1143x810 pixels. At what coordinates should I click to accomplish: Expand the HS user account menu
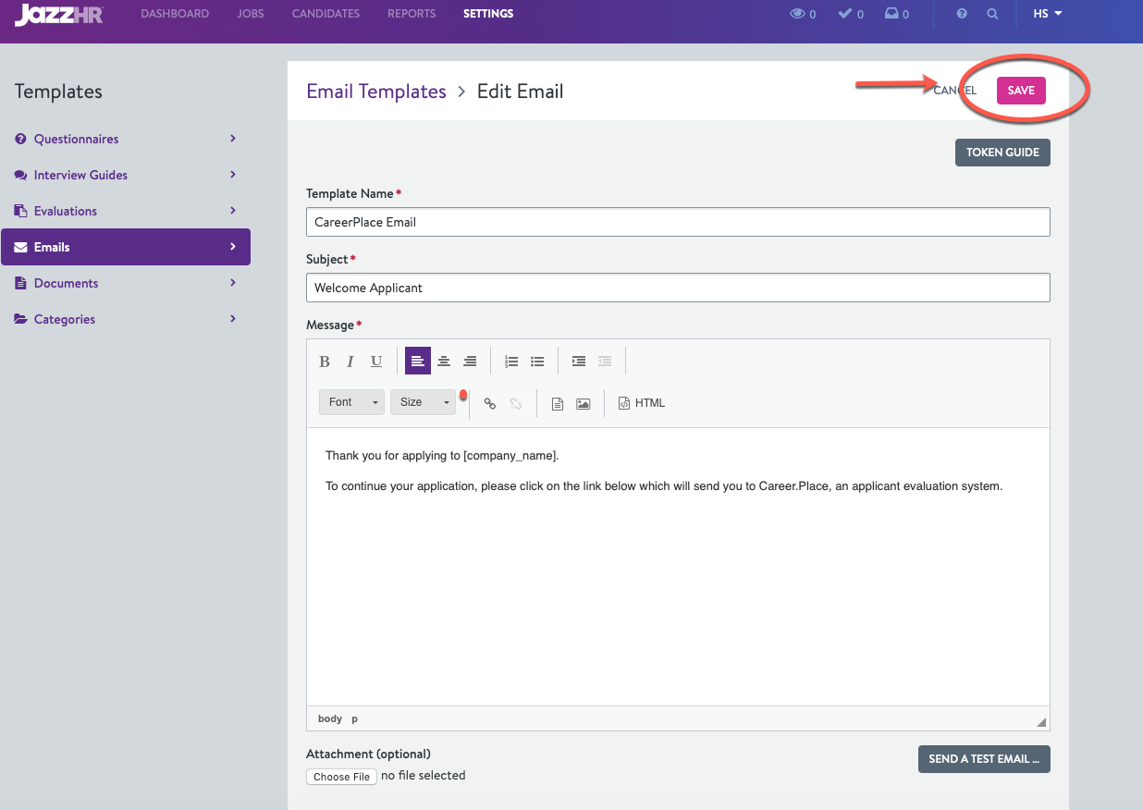tap(1047, 14)
